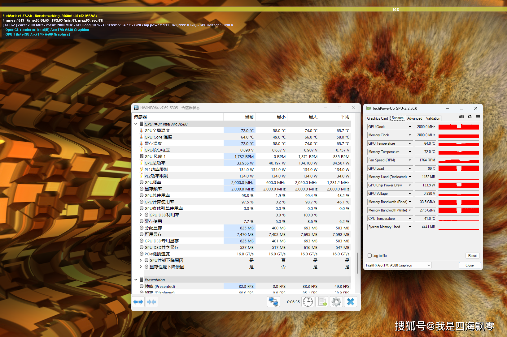Enable the Log to file checkbox
The height and width of the screenshot is (337, 507).
pyautogui.click(x=369, y=256)
